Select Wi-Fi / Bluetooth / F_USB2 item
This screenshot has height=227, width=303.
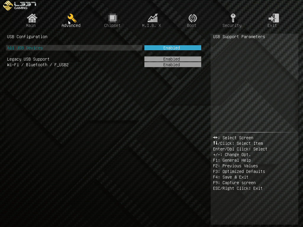point(38,65)
